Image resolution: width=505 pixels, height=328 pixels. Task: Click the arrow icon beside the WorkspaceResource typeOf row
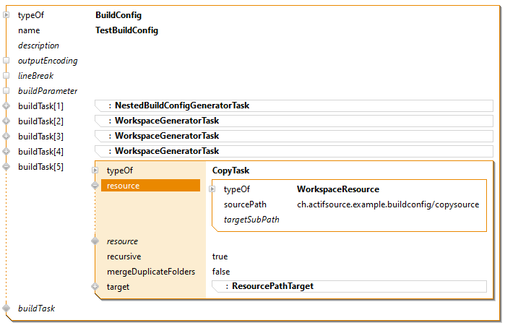click(x=212, y=189)
